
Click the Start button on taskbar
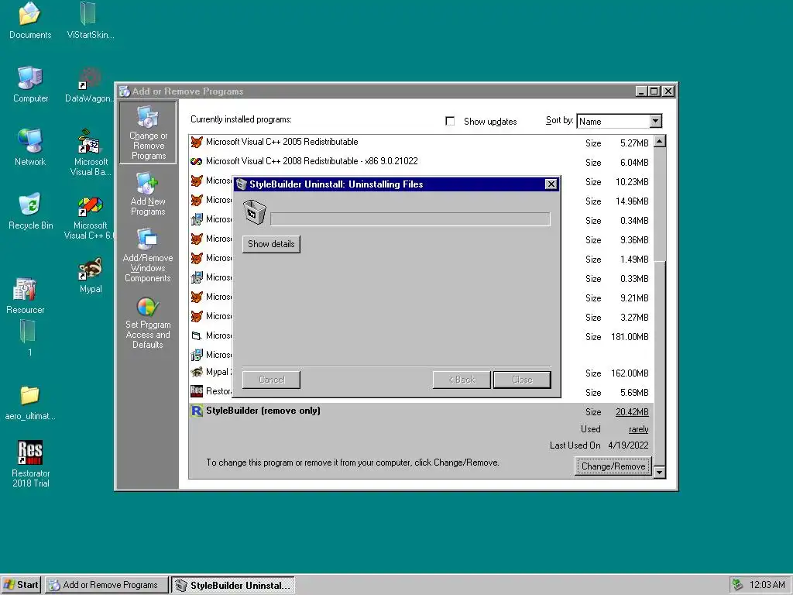21,585
